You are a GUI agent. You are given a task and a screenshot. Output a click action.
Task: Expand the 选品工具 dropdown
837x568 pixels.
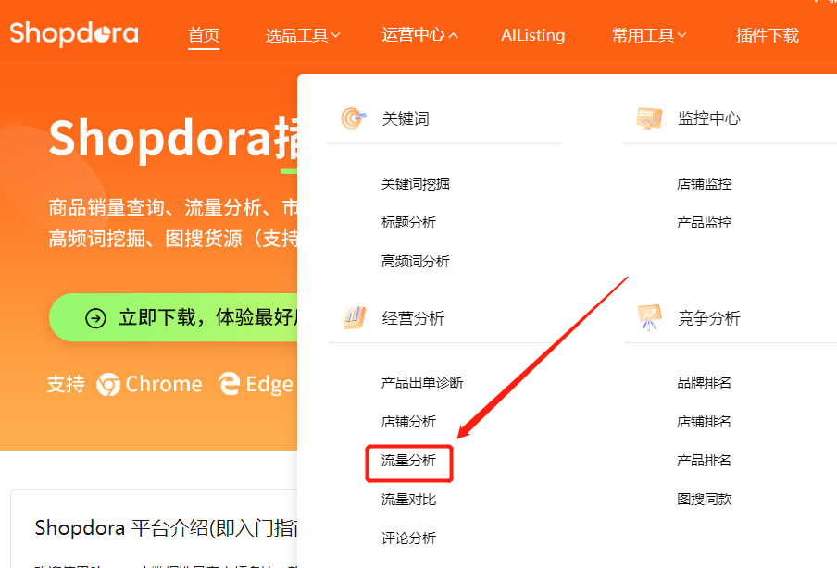coord(302,35)
